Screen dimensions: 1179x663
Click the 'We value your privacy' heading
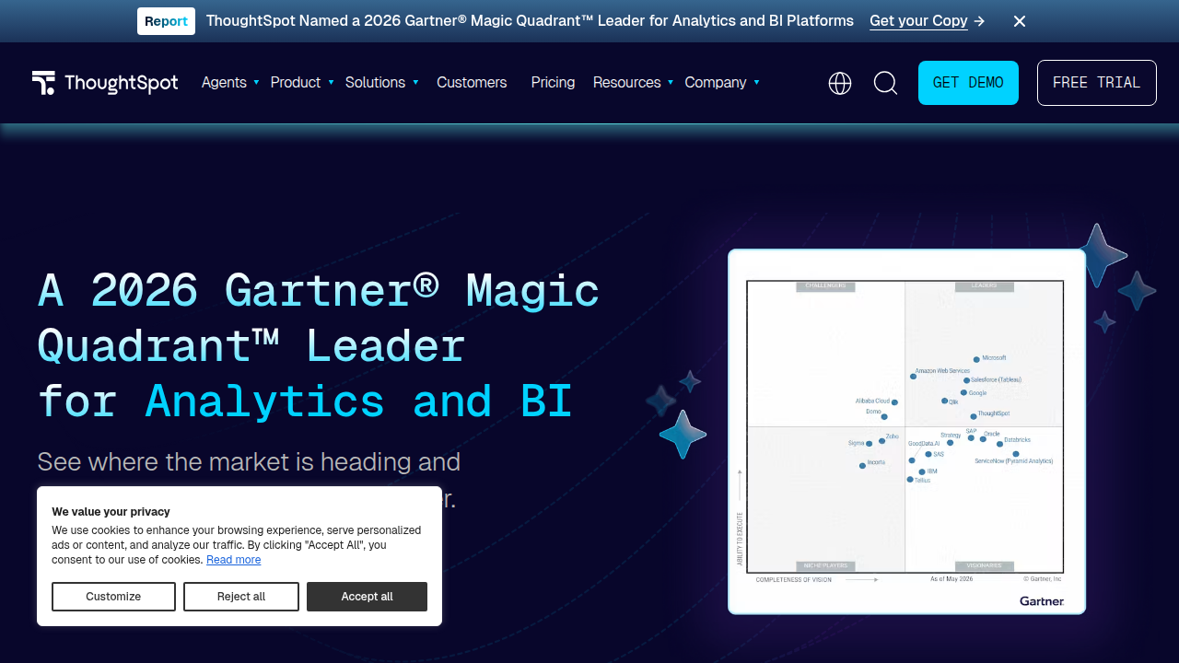tap(111, 512)
